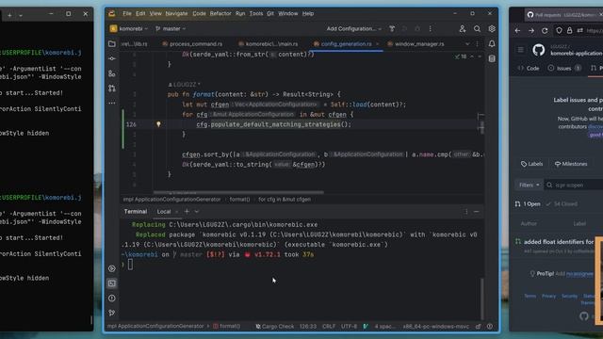Click Search Everywhere magnifier icon
Image resolution: width=603 pixels, height=339 pixels.
[477, 29]
